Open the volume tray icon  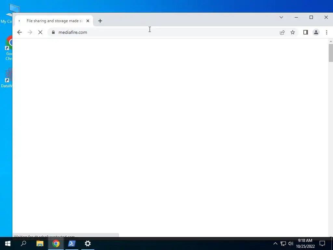coord(290,243)
